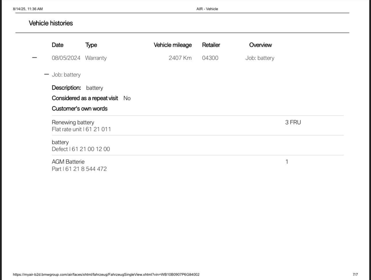The image size is (371, 280).
Task: Click the Vehicle mileage column header
Action: coord(173,45)
